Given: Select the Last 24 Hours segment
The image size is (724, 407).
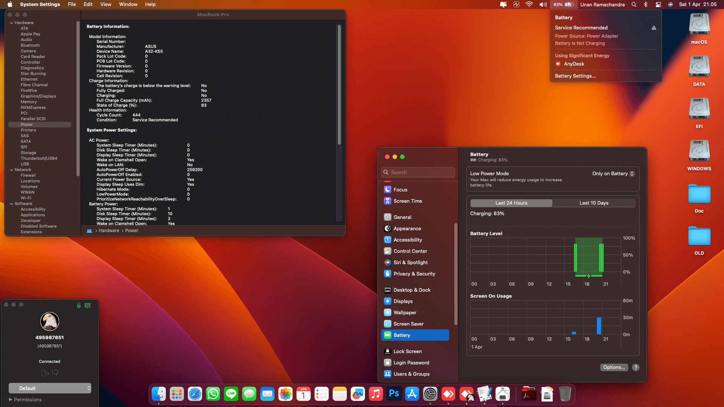Looking at the screenshot, I should point(511,203).
